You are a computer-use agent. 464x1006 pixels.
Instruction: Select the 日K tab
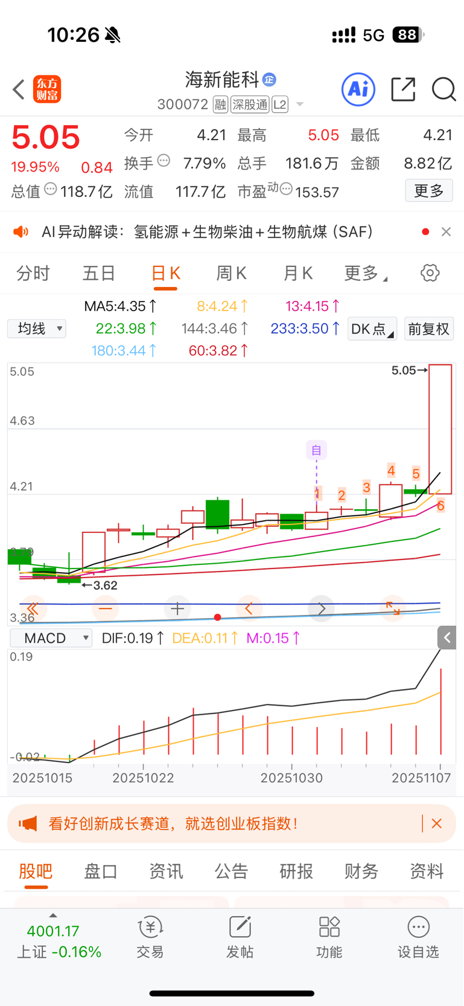(165, 274)
